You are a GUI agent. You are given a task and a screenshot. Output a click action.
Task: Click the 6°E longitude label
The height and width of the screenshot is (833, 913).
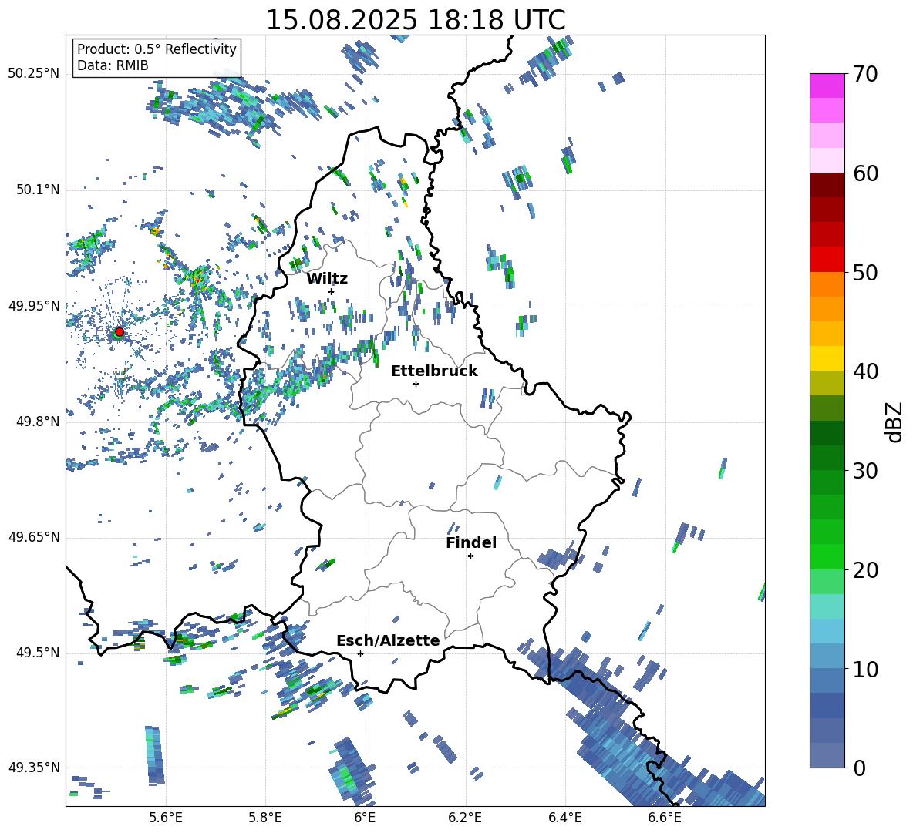365,818
